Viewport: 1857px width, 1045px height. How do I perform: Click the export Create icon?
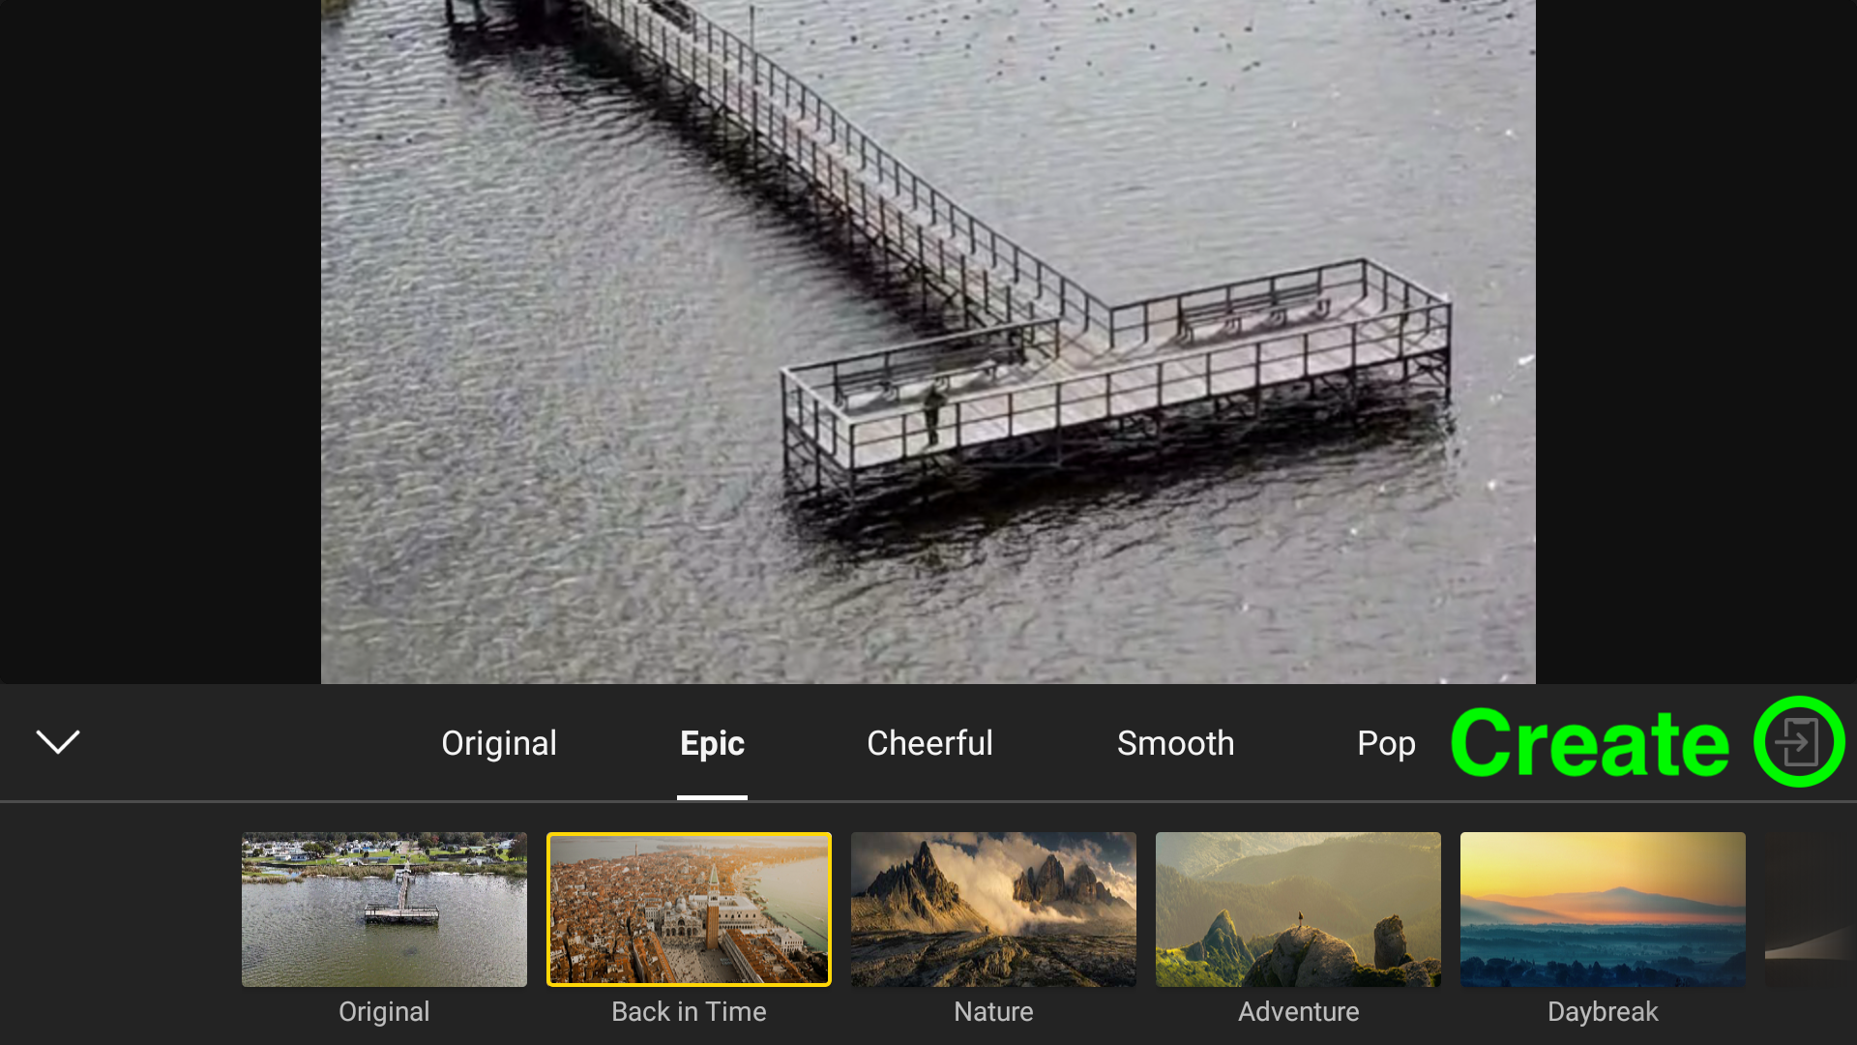pos(1799,742)
